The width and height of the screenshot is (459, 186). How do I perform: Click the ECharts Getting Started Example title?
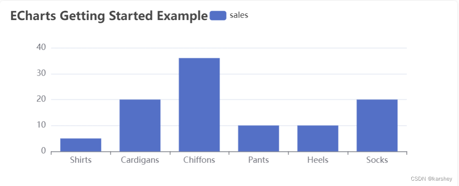click(109, 16)
